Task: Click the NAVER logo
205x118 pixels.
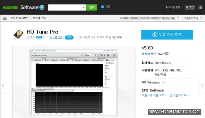Action: point(11,8)
